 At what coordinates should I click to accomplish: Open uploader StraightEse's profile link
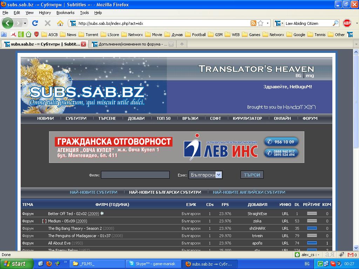257,214
